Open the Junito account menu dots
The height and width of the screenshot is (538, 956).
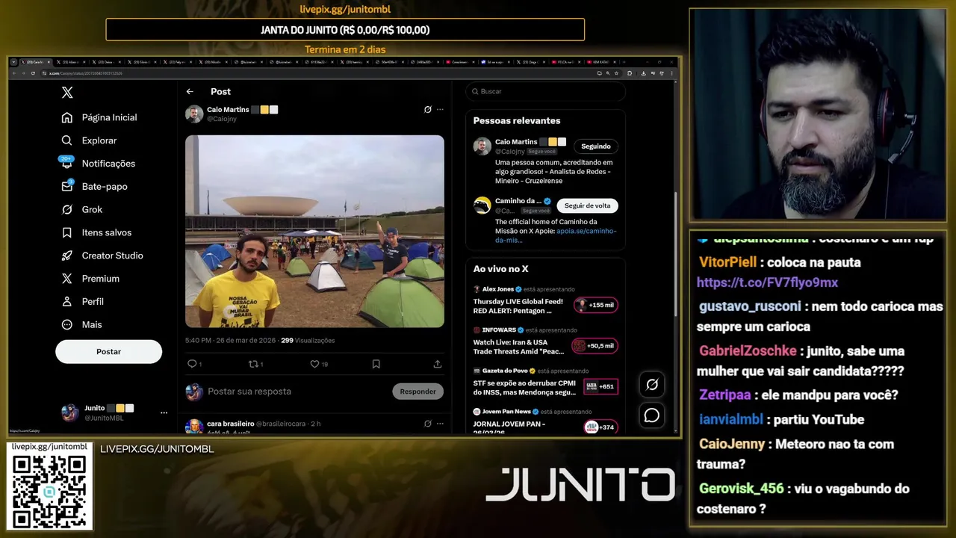coord(164,412)
